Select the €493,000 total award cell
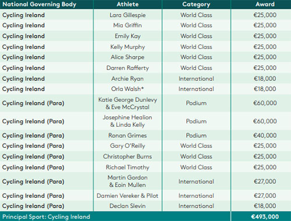The height and width of the screenshot is (221, 291). (265, 217)
